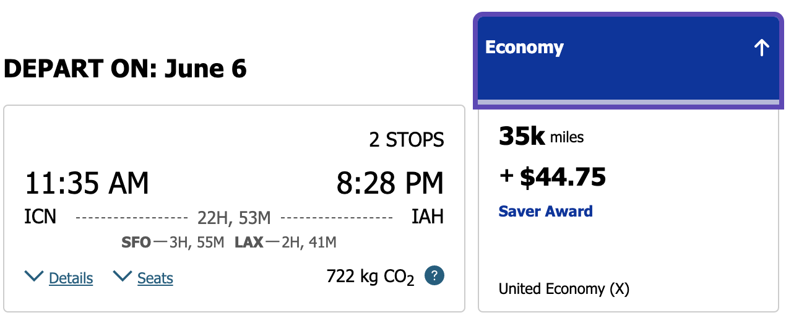Click the 2 STOPS label
The height and width of the screenshot is (323, 786).
pos(407,140)
